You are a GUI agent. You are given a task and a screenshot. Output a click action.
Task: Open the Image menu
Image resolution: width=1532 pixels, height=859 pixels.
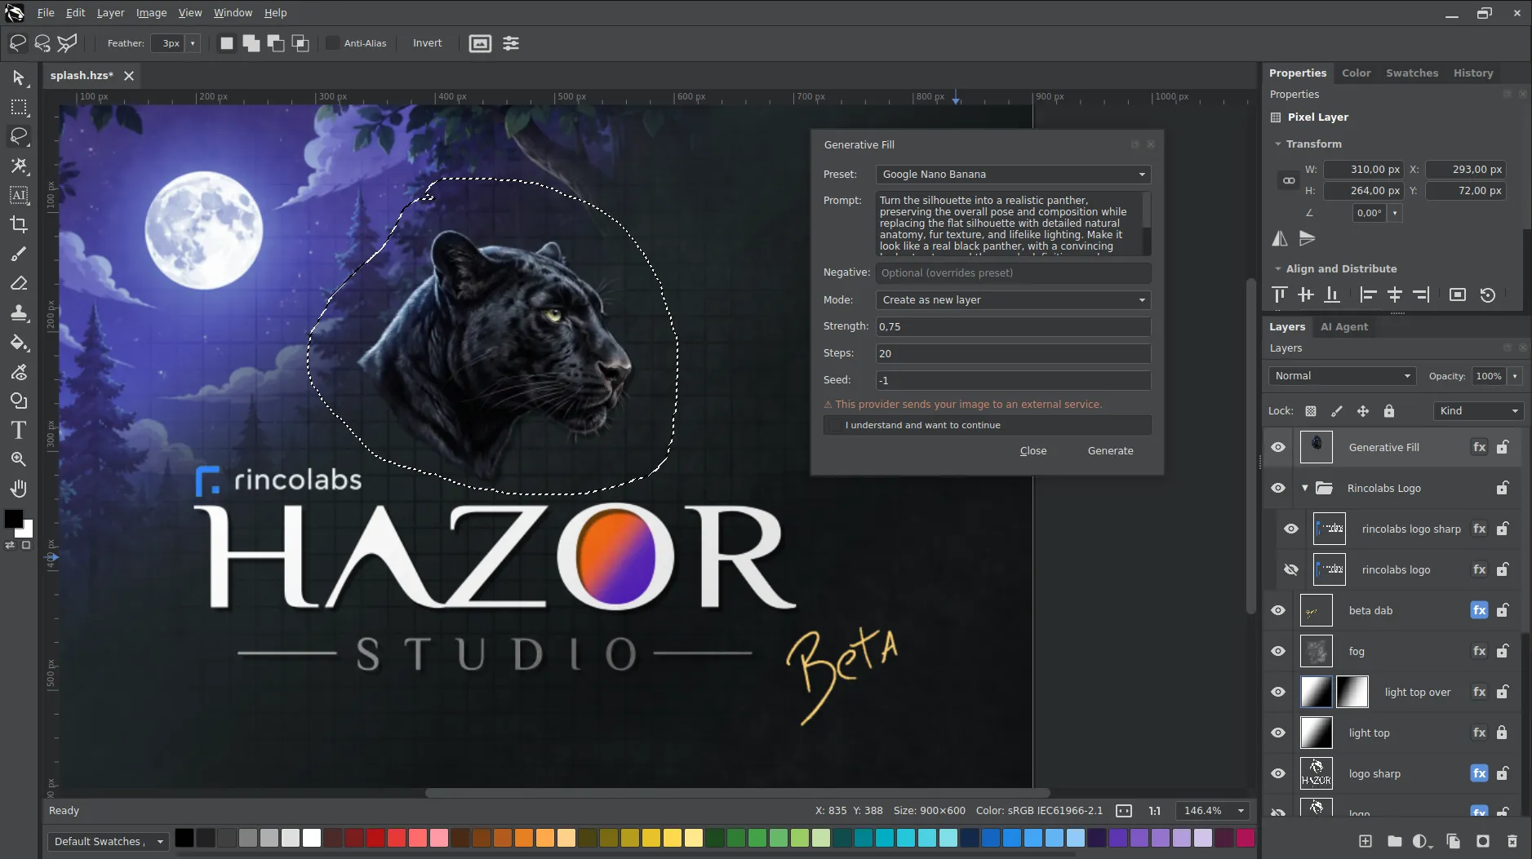pyautogui.click(x=151, y=13)
